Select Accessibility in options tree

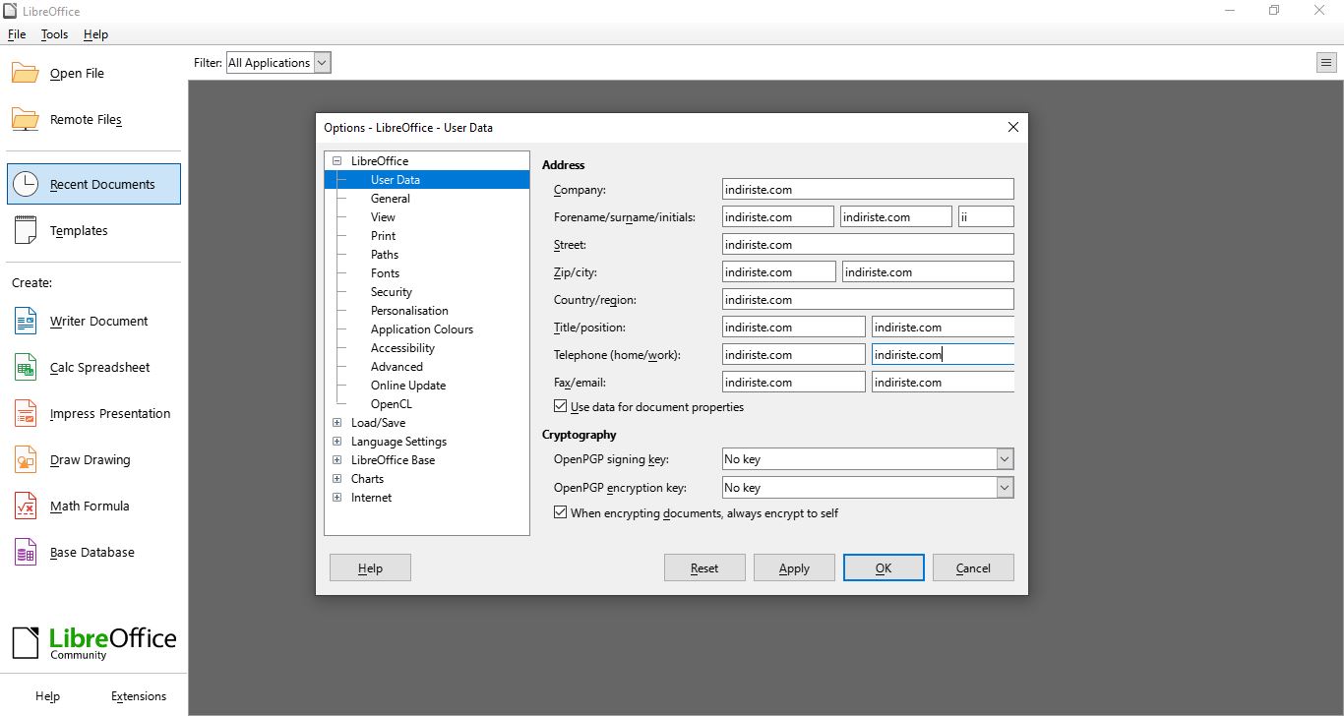(x=402, y=347)
